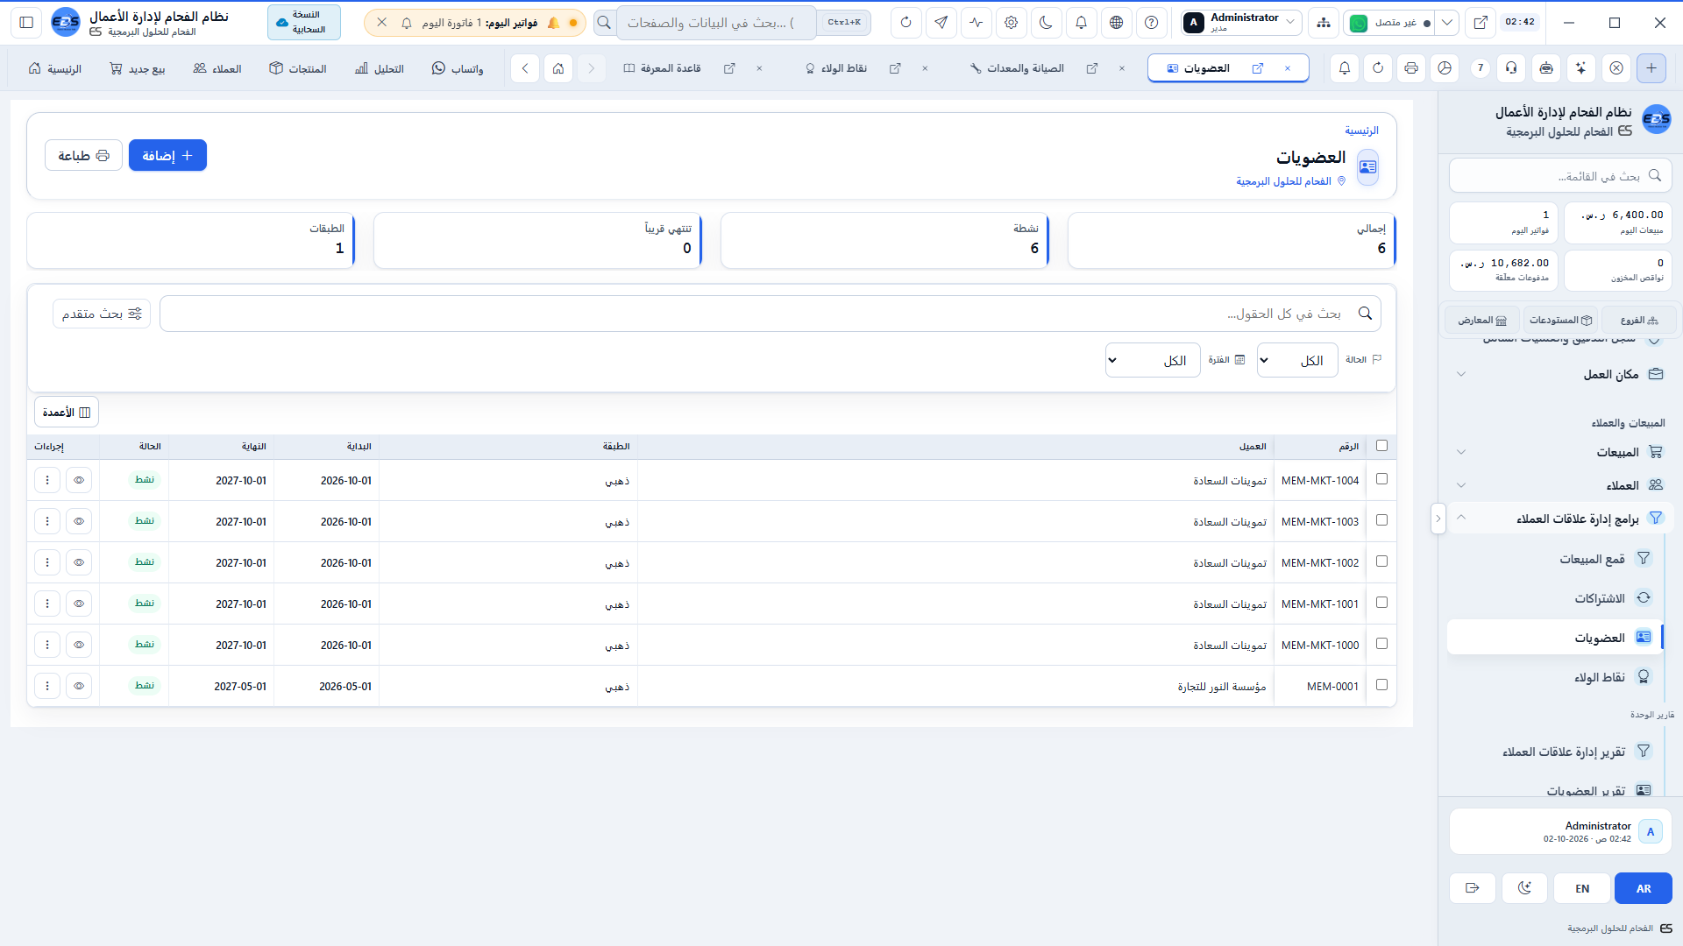Screen dimensions: 1683x946
Task: Open Administrator user dropdown
Action: pyautogui.click(x=1240, y=23)
